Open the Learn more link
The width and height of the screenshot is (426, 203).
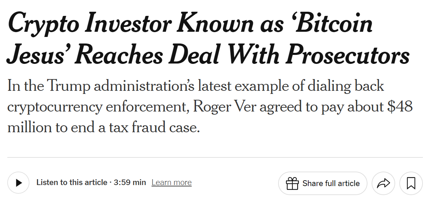(171, 183)
